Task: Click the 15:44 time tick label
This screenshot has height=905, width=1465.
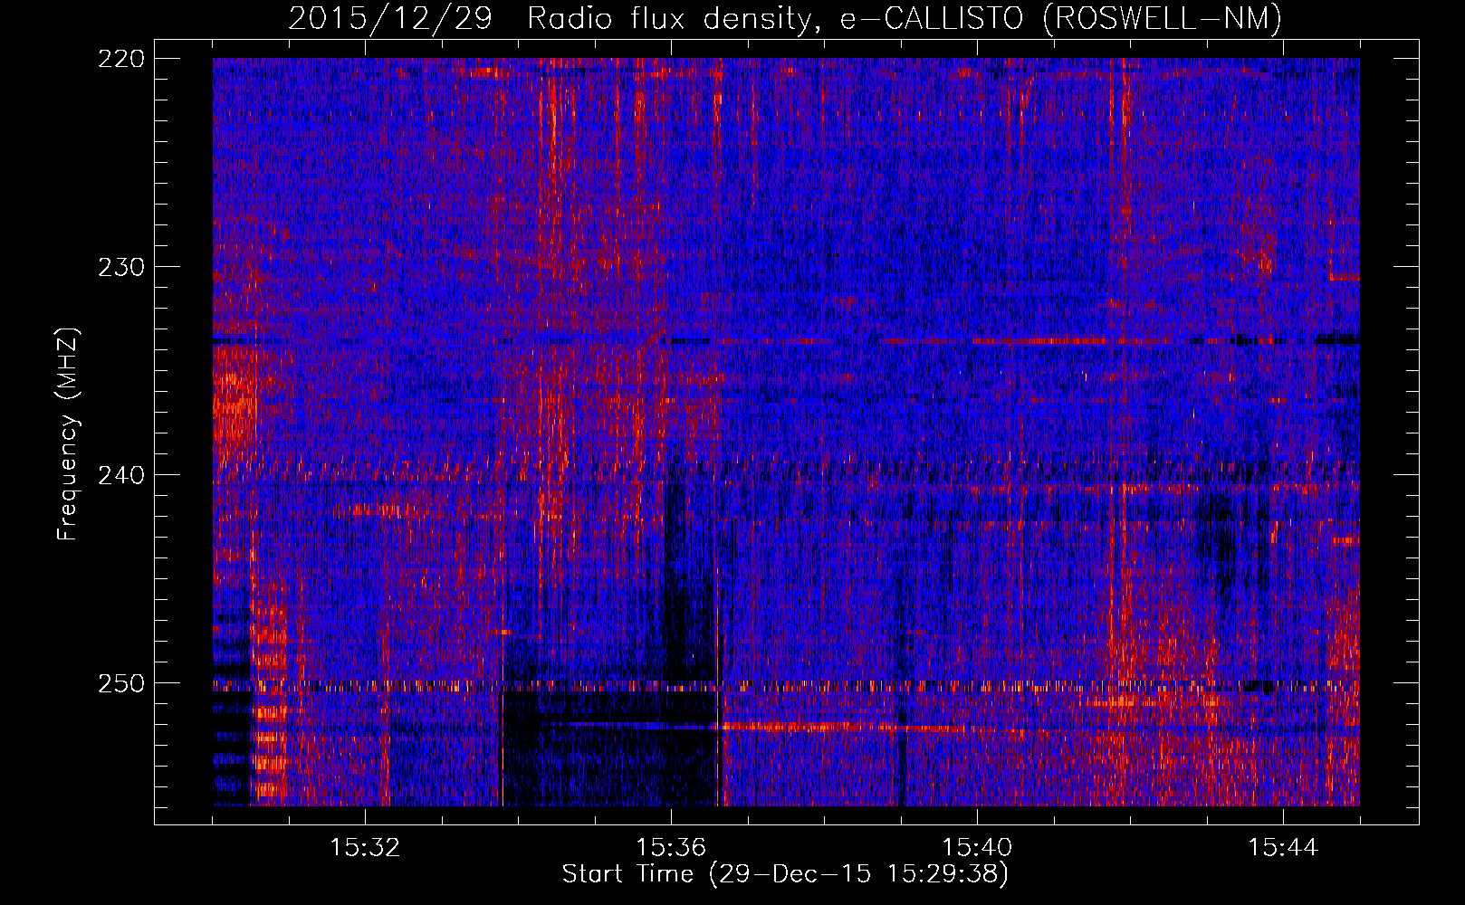Action: pos(1283,848)
